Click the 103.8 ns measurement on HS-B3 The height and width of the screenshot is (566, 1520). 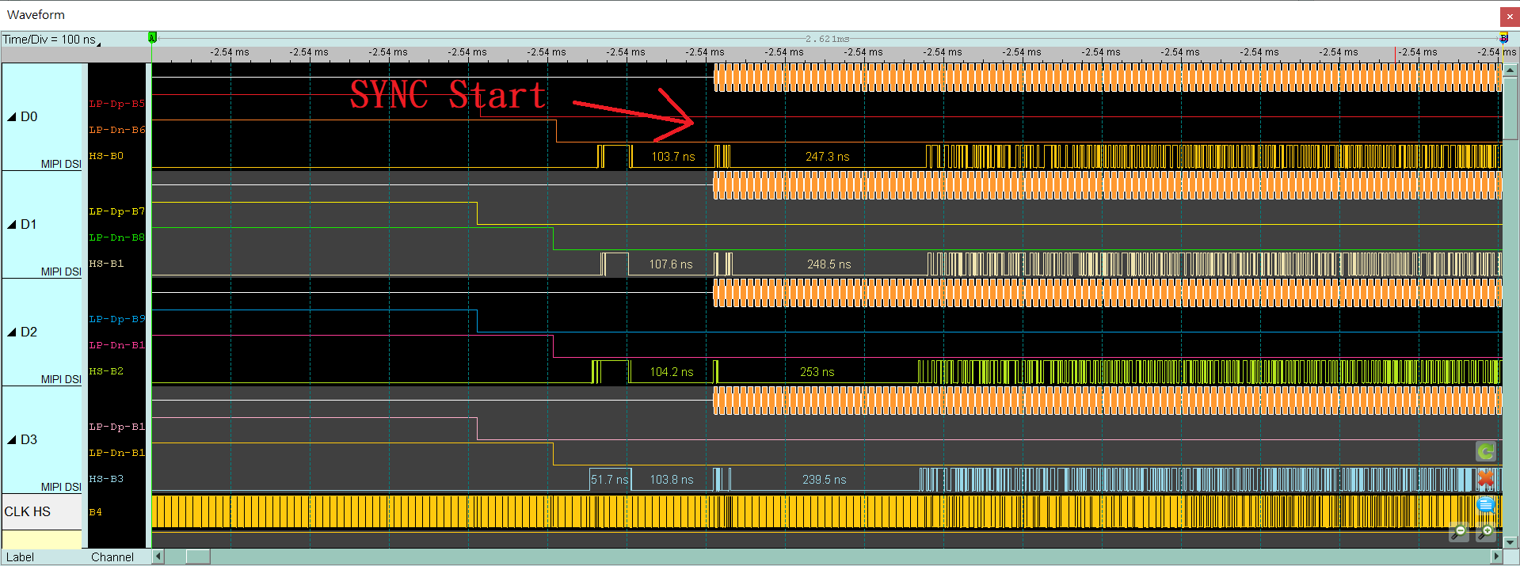pos(672,480)
